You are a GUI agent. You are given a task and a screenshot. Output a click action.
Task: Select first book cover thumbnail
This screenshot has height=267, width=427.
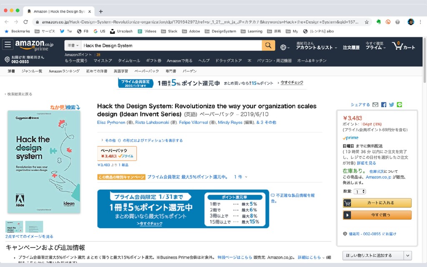pos(14,227)
